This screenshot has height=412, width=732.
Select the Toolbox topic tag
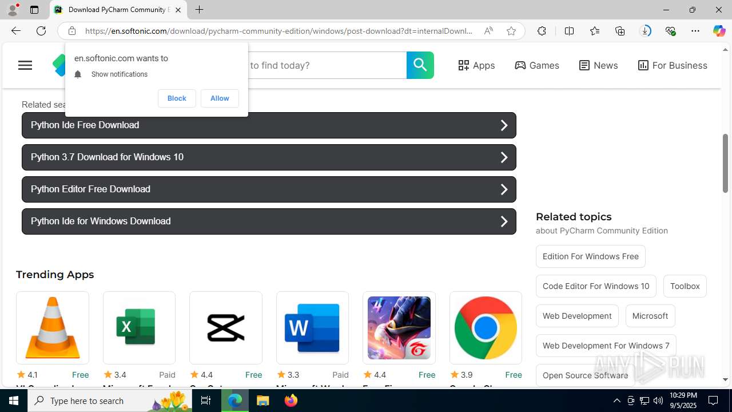coord(685,286)
